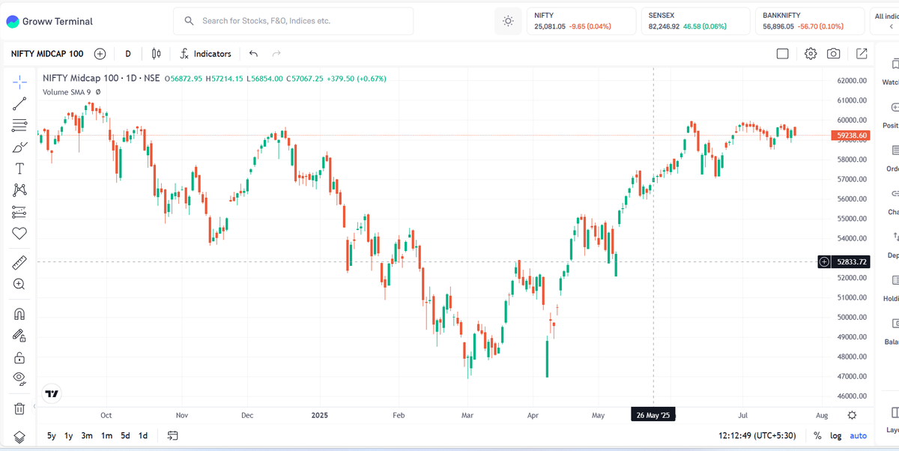Click the Groww Terminal logo

(x=49, y=22)
